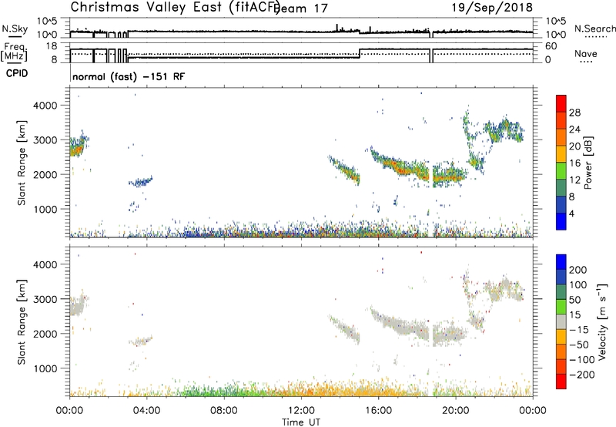Viewport: 616px width, 427px height.
Task: Click the velocity echo cluster near 22:00 UT at 3200 km
Action: (x=505, y=290)
